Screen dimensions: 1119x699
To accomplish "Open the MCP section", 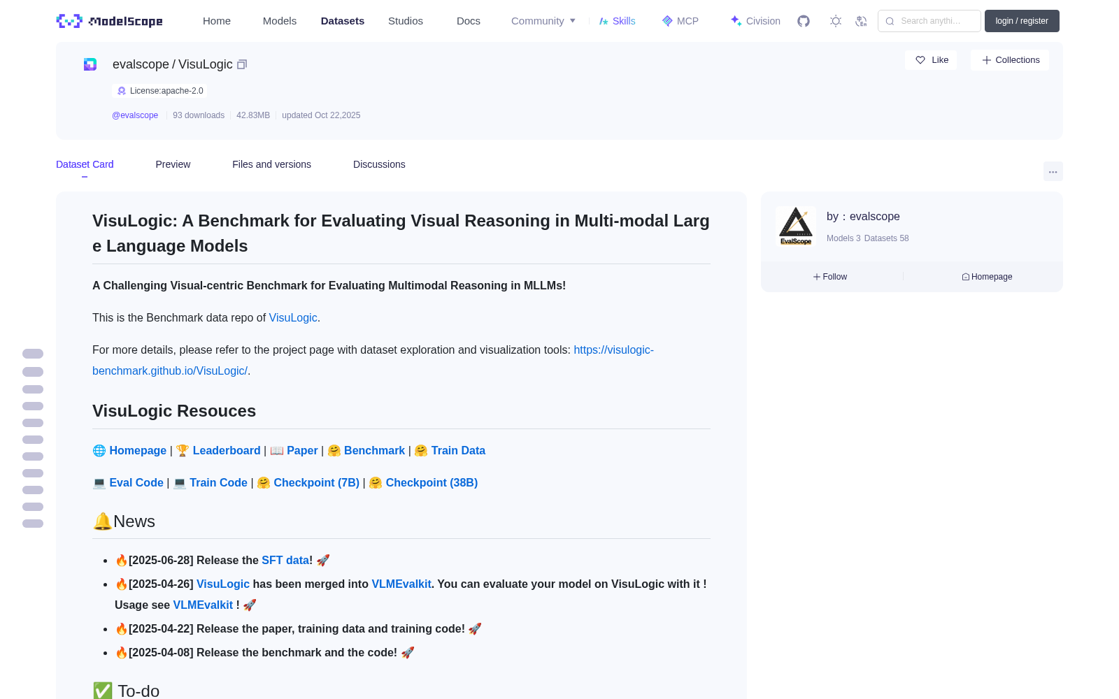I will (680, 21).
